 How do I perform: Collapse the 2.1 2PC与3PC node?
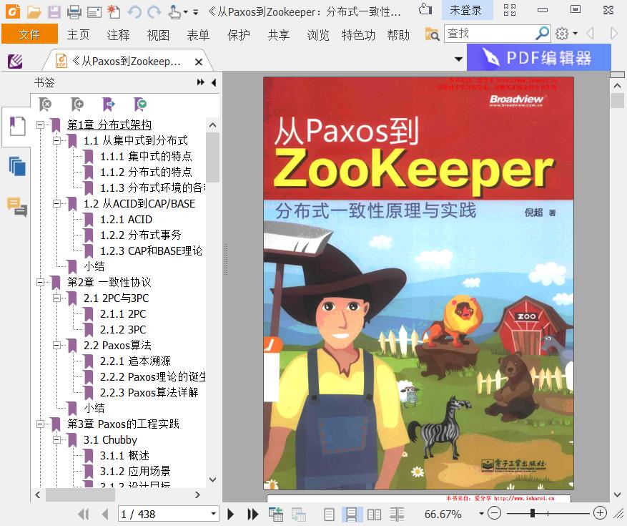click(x=57, y=298)
